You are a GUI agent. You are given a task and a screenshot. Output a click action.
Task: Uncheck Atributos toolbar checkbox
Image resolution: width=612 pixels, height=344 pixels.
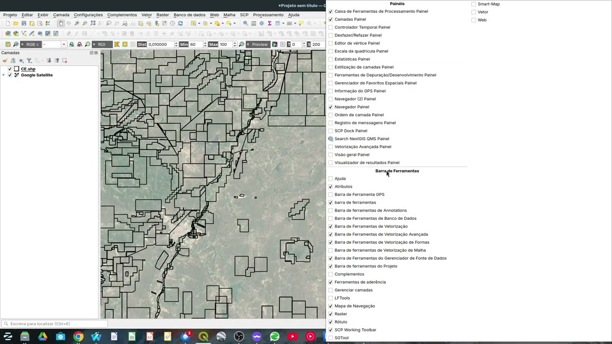(x=330, y=186)
